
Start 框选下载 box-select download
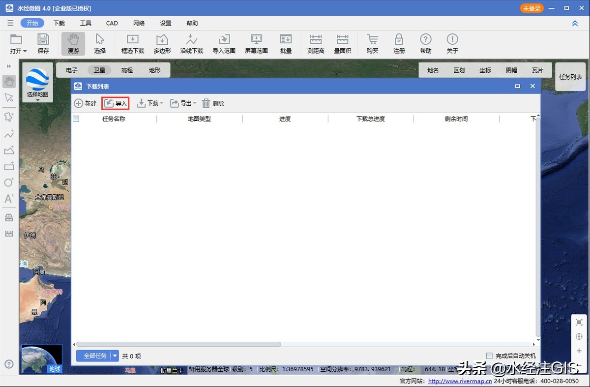tap(133, 44)
